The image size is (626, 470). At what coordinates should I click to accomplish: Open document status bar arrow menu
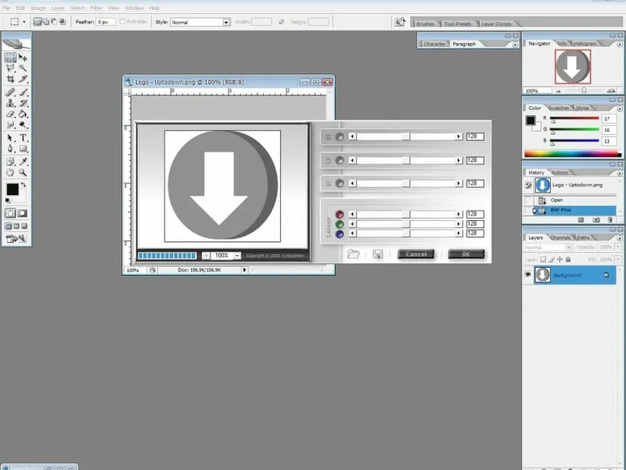tap(244, 269)
